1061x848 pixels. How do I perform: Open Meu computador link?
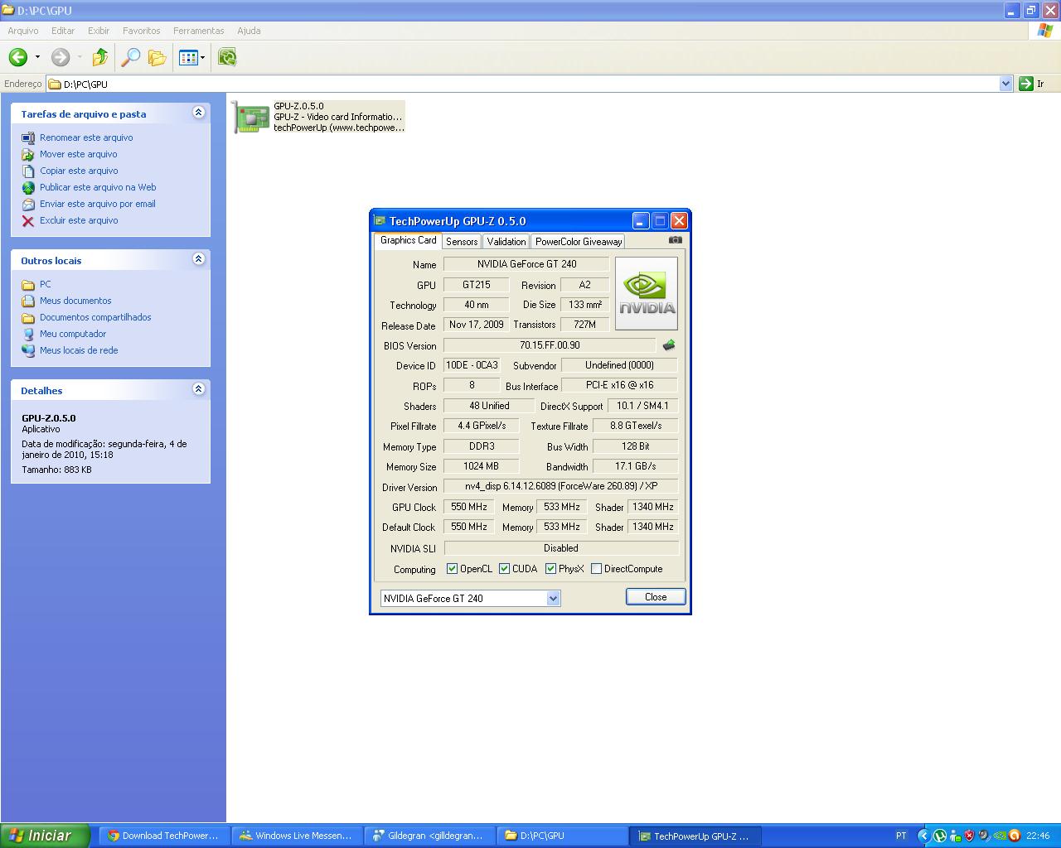coord(73,334)
